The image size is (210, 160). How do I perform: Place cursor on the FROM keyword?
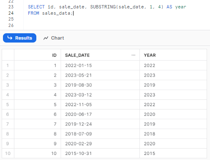pos(33,13)
